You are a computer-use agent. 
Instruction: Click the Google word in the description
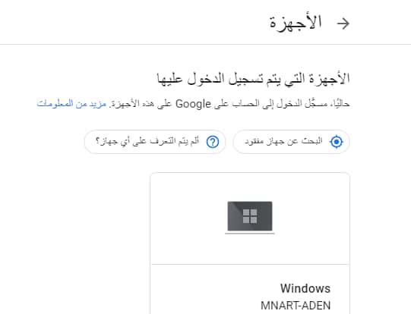click(193, 104)
